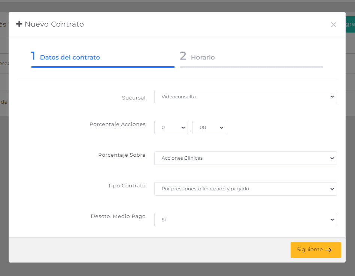Image resolution: width=355 pixels, height=276 pixels.
Task: Click the Descto. Medio Pago chevron
Action: (x=332, y=220)
